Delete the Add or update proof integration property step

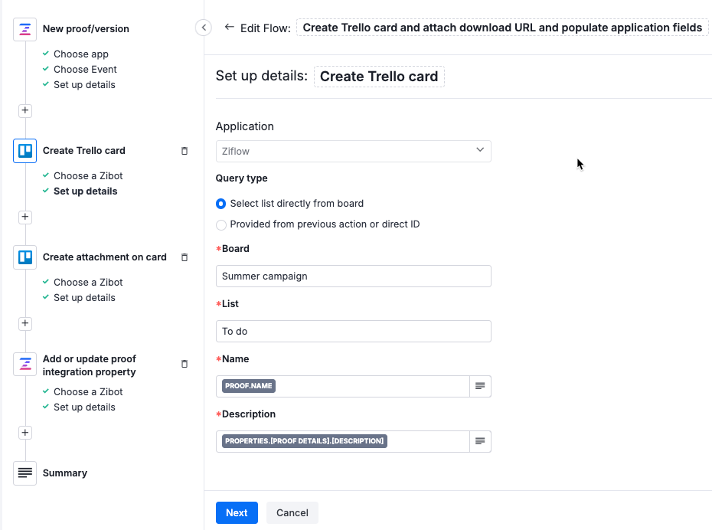[185, 364]
